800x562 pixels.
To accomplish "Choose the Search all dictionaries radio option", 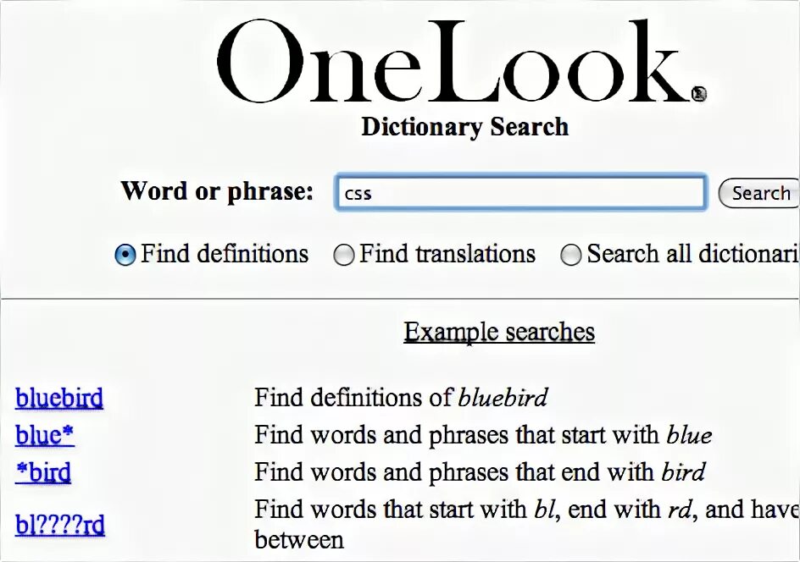I will (x=570, y=255).
